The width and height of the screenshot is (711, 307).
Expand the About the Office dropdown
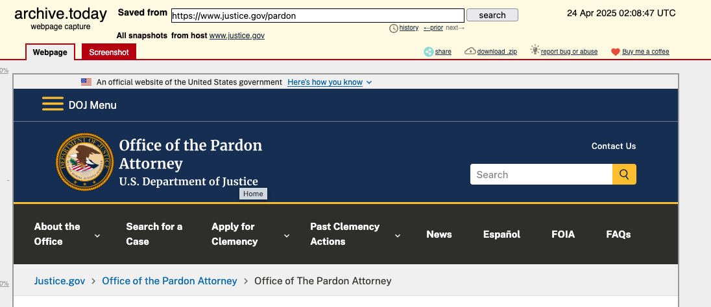[x=97, y=236]
